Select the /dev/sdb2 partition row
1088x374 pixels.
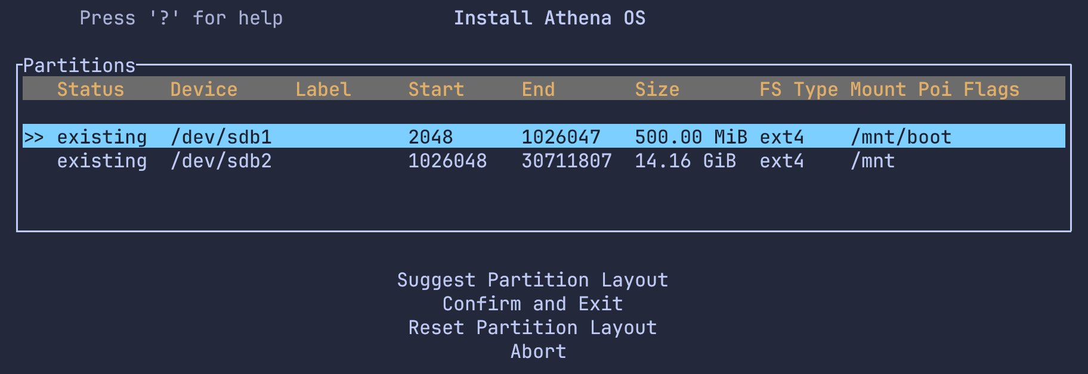click(x=221, y=161)
